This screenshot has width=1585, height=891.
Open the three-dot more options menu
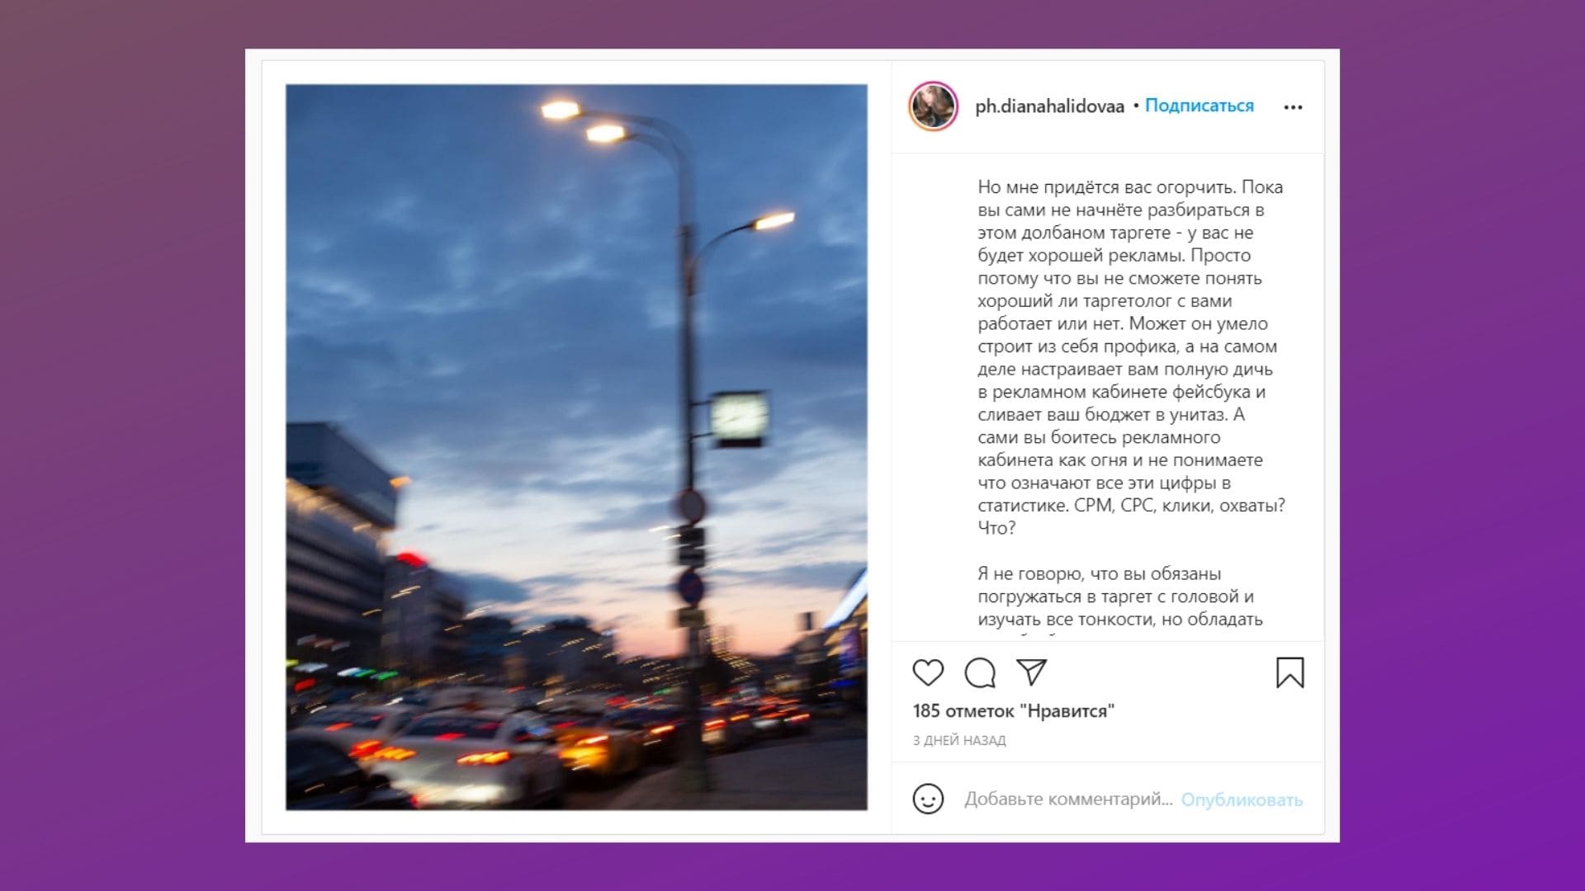pyautogui.click(x=1293, y=107)
